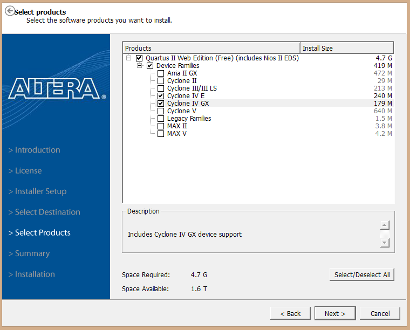The height and width of the screenshot is (330, 410).
Task: Check the Legacy Families checkbox
Action: [x=161, y=119]
